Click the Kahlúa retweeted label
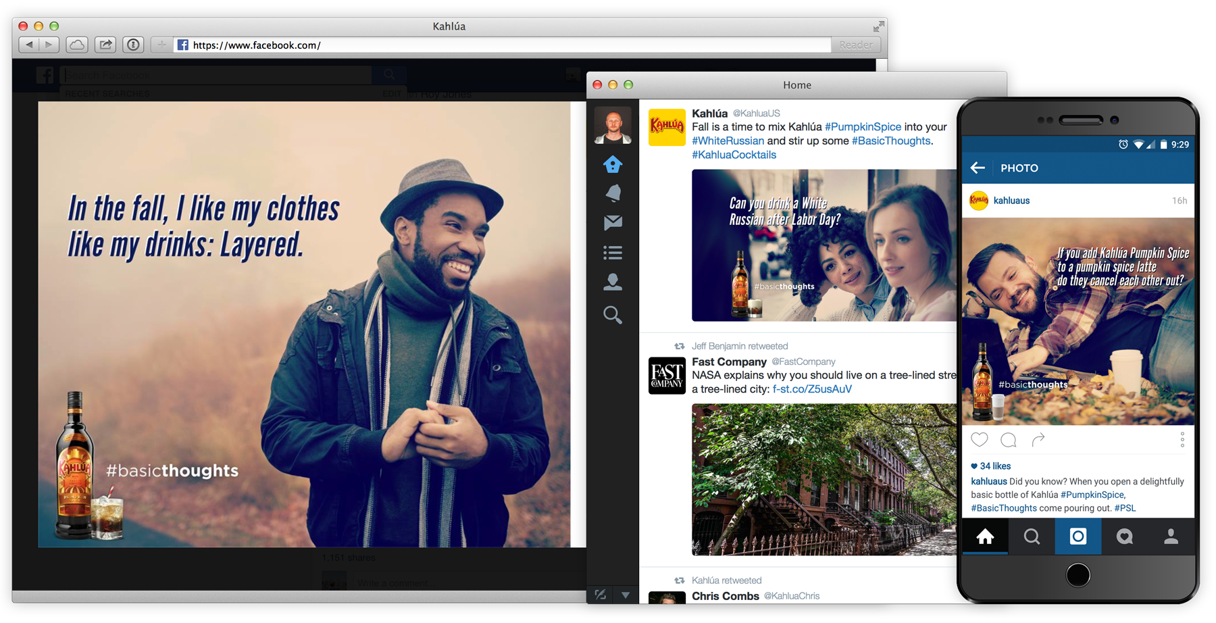The width and height of the screenshot is (1216, 623). (x=726, y=580)
